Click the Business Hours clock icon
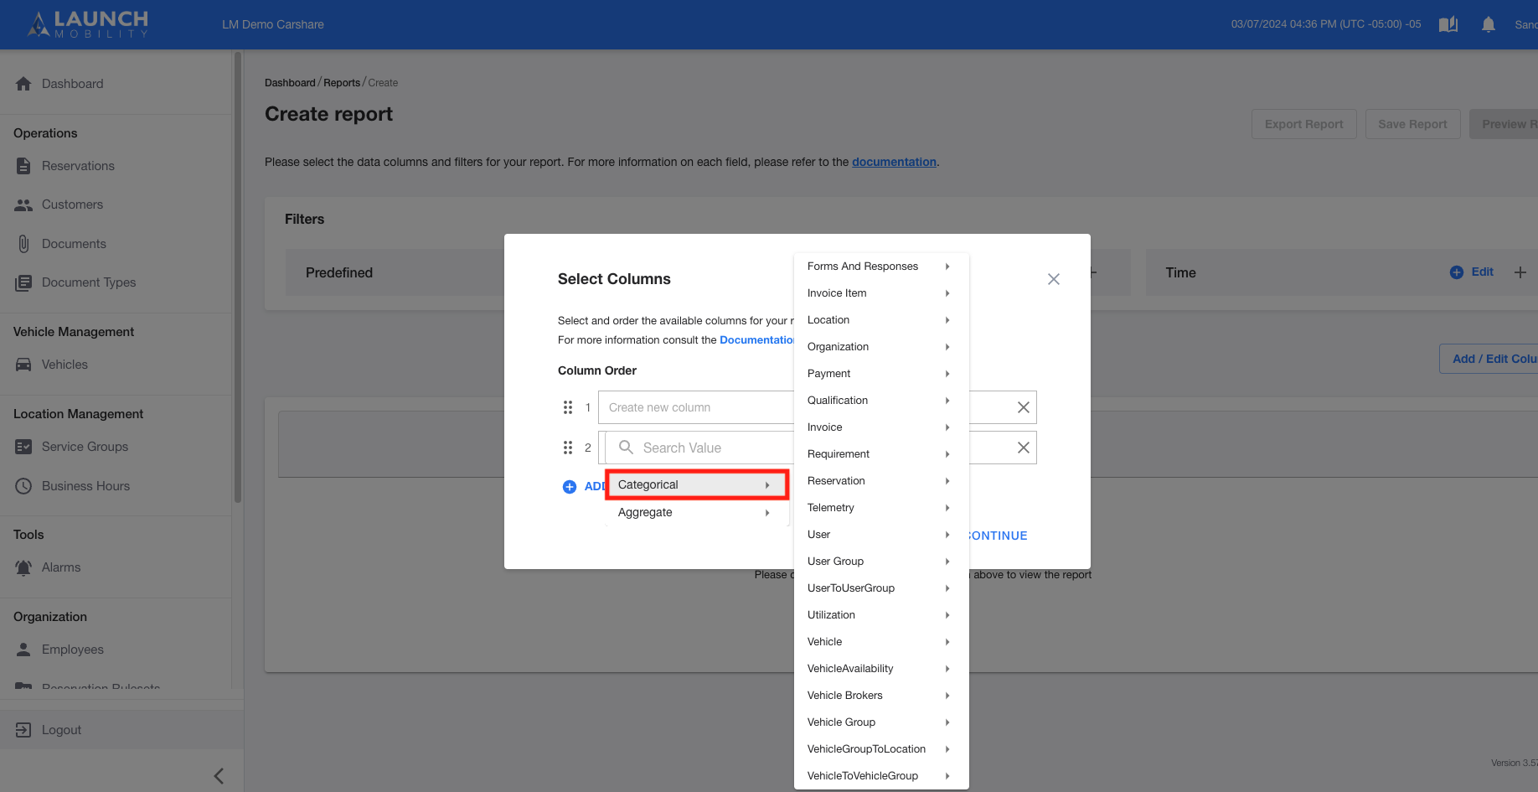 [23, 486]
